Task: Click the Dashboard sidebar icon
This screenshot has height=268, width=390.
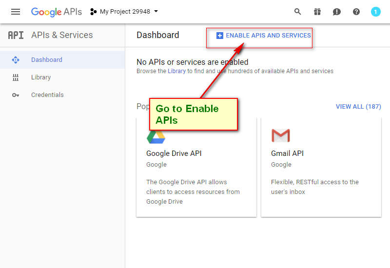Action: click(16, 60)
